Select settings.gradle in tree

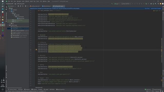tap(19, 35)
